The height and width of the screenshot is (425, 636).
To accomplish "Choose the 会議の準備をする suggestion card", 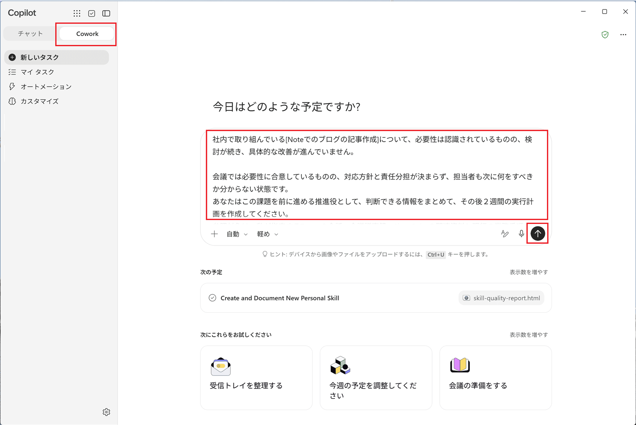I will tap(496, 378).
